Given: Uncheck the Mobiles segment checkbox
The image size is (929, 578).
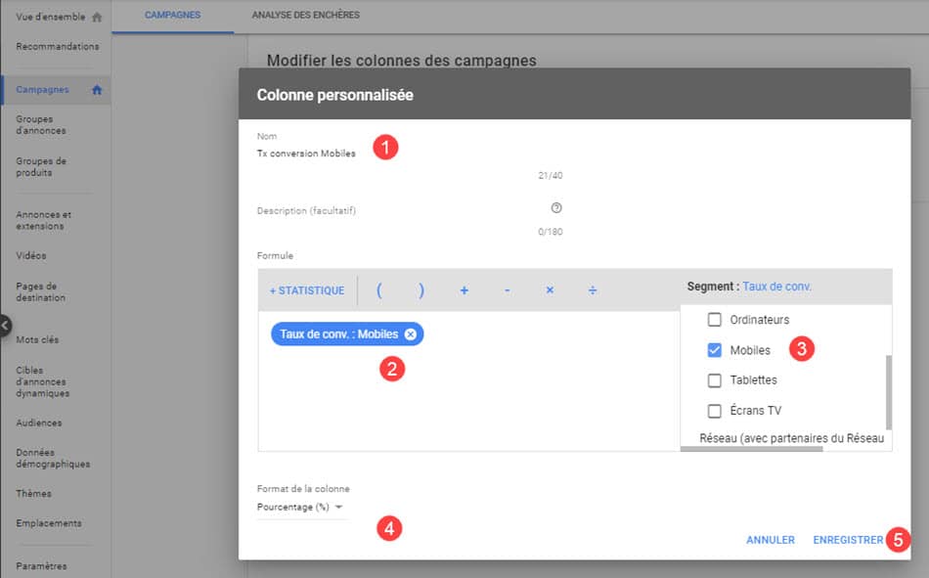Looking at the screenshot, I should click(x=715, y=350).
